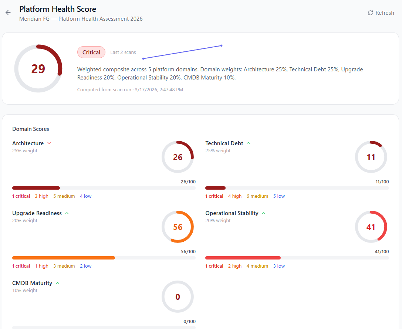Click the Architecture progress bar
Screen dimensions: 402x329
click(x=104, y=188)
